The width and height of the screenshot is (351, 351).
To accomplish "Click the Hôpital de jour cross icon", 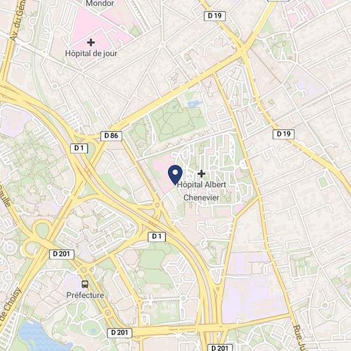I will (91, 42).
